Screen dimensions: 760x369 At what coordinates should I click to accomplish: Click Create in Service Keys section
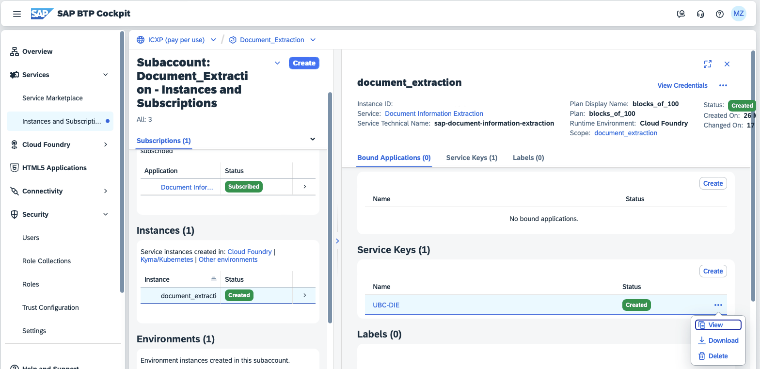coord(713,271)
